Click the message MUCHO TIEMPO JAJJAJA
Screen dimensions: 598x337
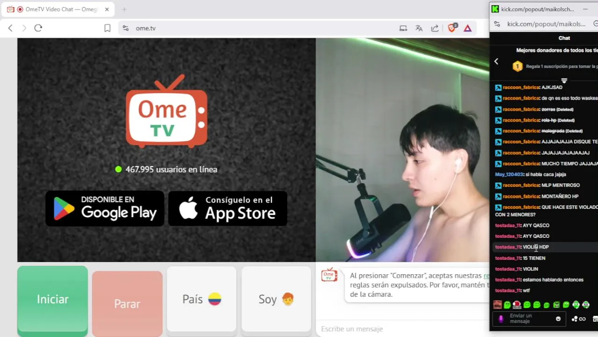point(569,164)
